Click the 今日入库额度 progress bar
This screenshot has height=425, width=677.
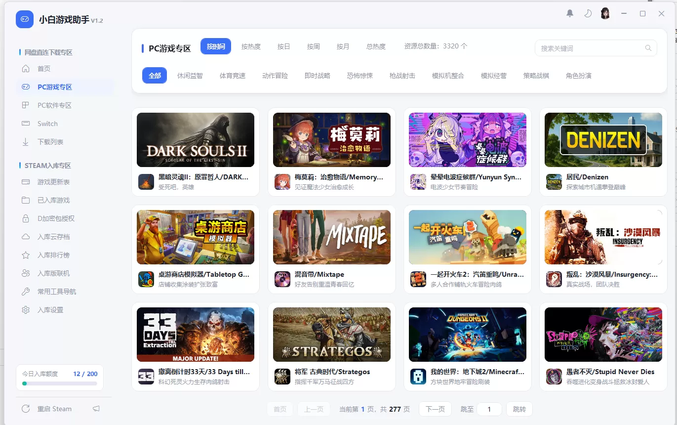click(59, 383)
